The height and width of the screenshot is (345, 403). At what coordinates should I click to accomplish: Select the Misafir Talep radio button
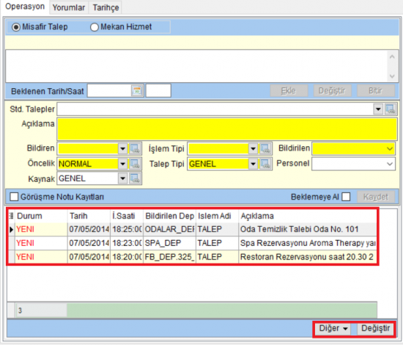(x=15, y=27)
